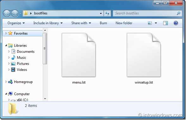186x120 pixels.
Task: Open the address bar history dropdown
Action: point(101,13)
